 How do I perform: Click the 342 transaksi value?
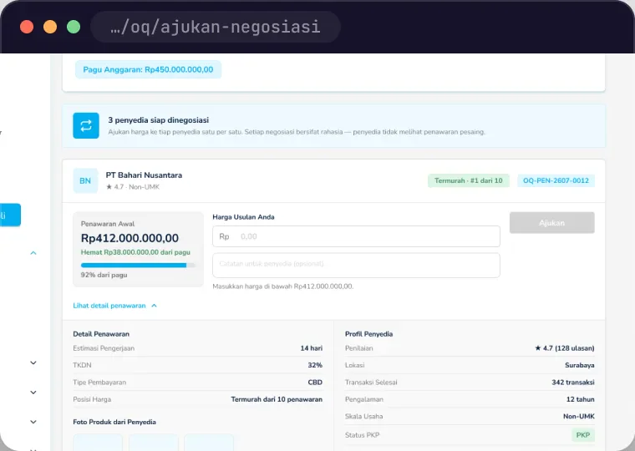pos(573,383)
